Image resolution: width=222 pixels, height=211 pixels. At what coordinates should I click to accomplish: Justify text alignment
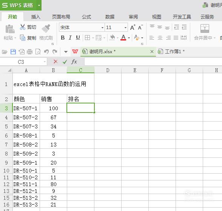(176, 38)
